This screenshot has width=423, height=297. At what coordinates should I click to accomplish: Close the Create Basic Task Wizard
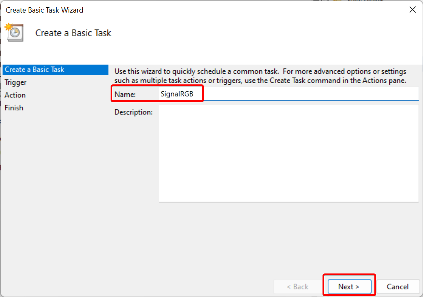point(412,10)
